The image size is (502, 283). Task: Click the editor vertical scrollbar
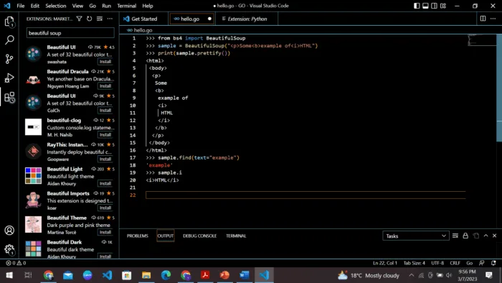(x=499, y=88)
